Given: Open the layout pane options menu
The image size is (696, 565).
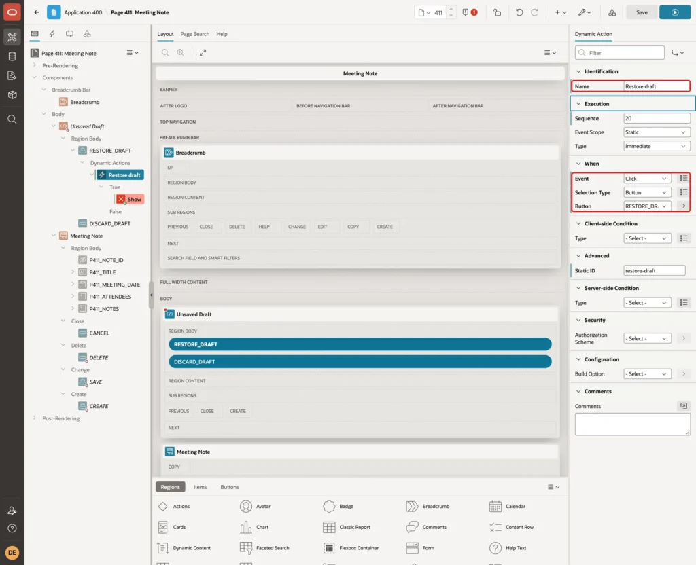Looking at the screenshot, I should [x=550, y=52].
